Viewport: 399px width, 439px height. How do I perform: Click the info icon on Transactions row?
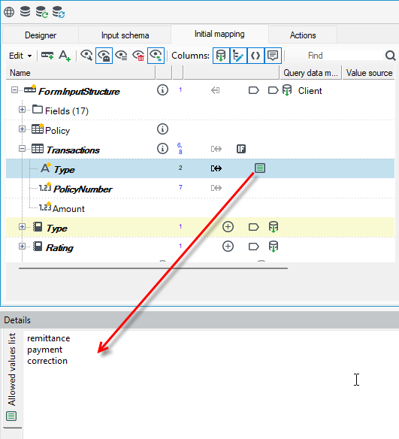click(162, 149)
